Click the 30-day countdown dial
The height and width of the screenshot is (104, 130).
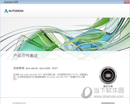point(108,75)
